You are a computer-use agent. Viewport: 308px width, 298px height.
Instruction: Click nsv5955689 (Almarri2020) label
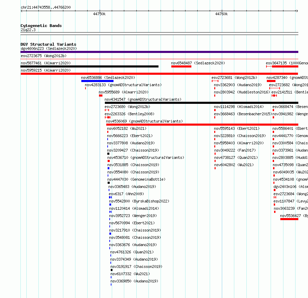[124, 92]
